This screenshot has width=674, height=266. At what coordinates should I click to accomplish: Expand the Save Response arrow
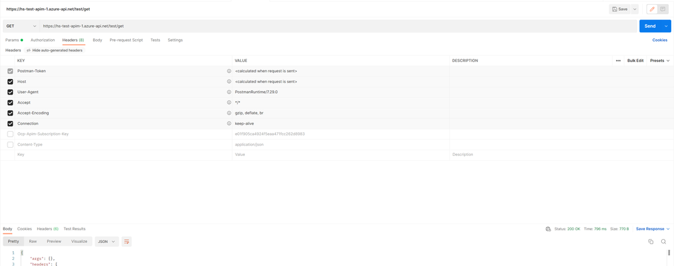pos(669,229)
